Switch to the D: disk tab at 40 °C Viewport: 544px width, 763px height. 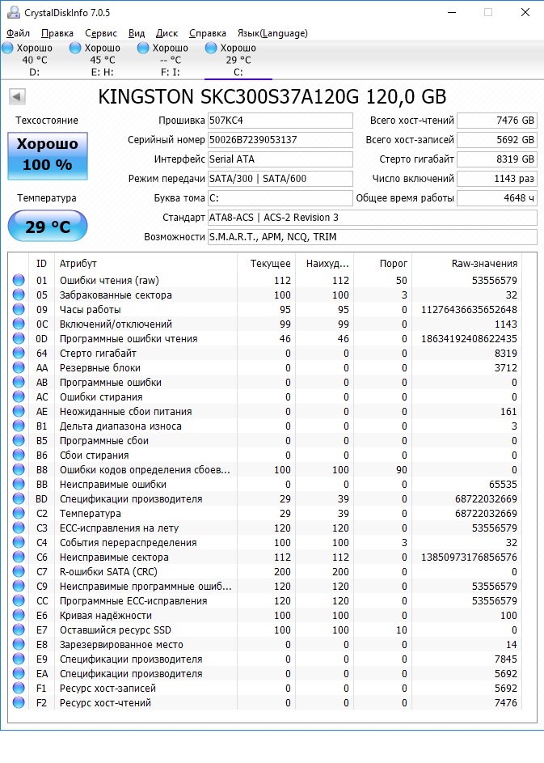[x=35, y=60]
